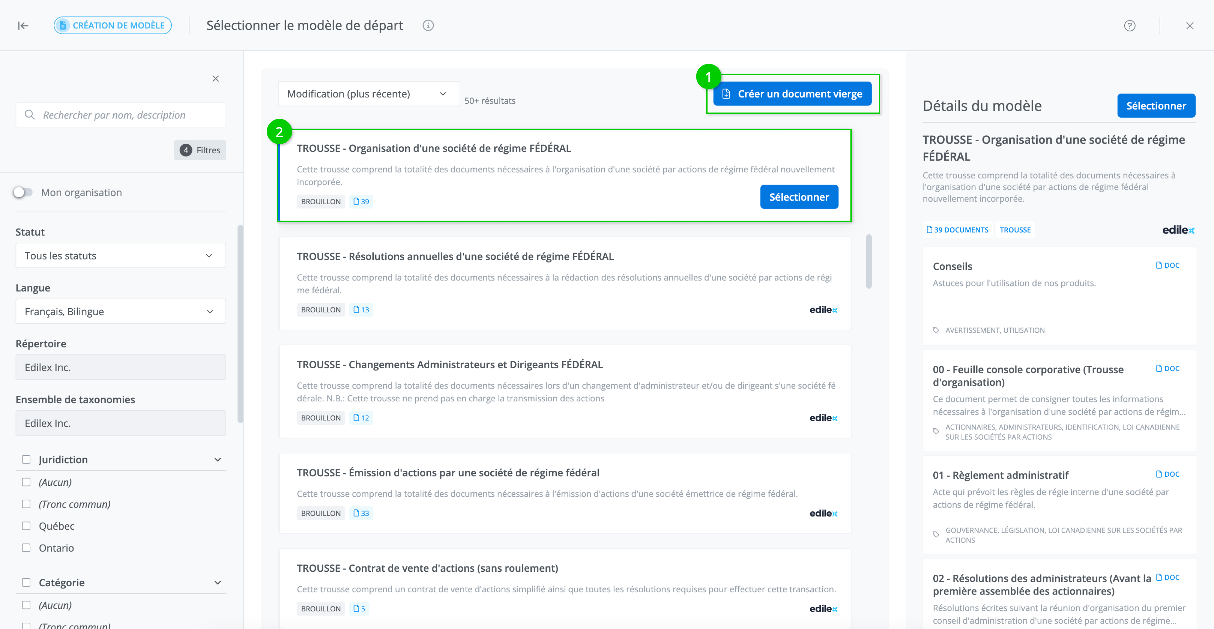Click Créer un document vierge button
The width and height of the screenshot is (1214, 629).
coord(792,94)
